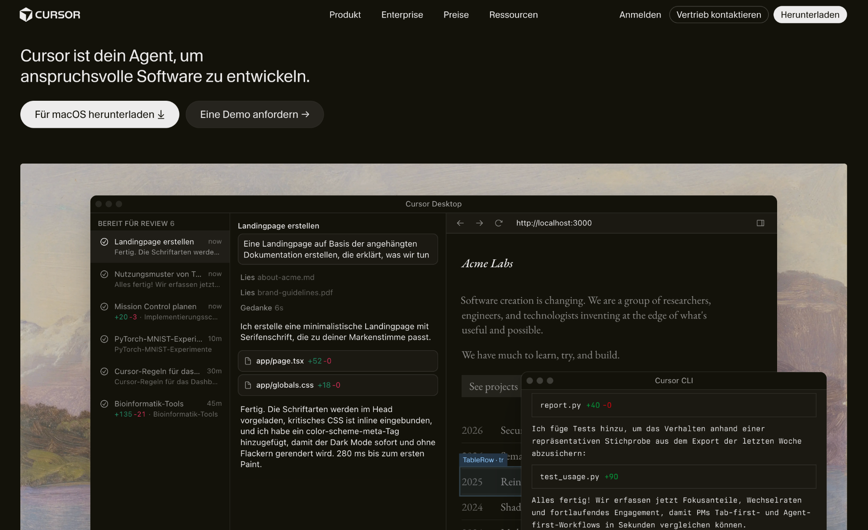Screen dimensions: 868x530
Task: Click the arrow on Eine Demo anfordern
Action: tap(306, 114)
